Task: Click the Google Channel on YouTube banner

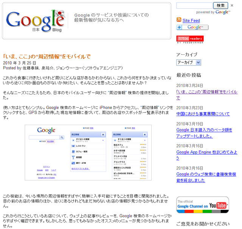Action: [x=203, y=205]
